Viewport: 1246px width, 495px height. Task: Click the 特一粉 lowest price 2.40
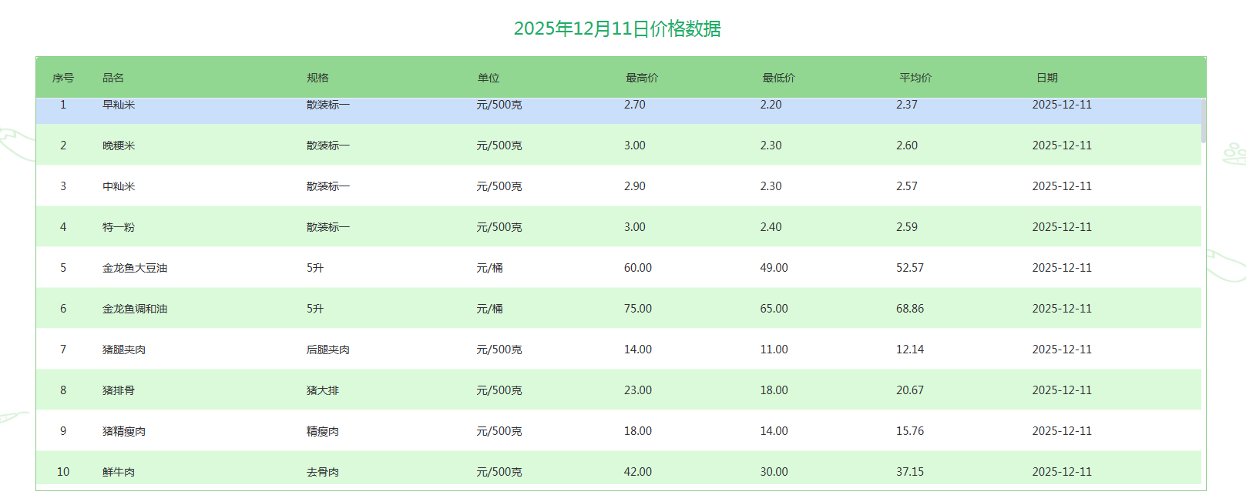click(x=771, y=227)
